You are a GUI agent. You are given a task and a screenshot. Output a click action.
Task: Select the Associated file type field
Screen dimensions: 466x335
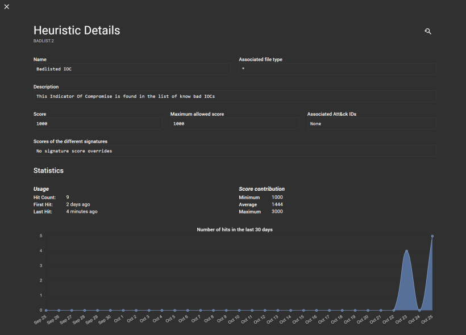click(337, 69)
